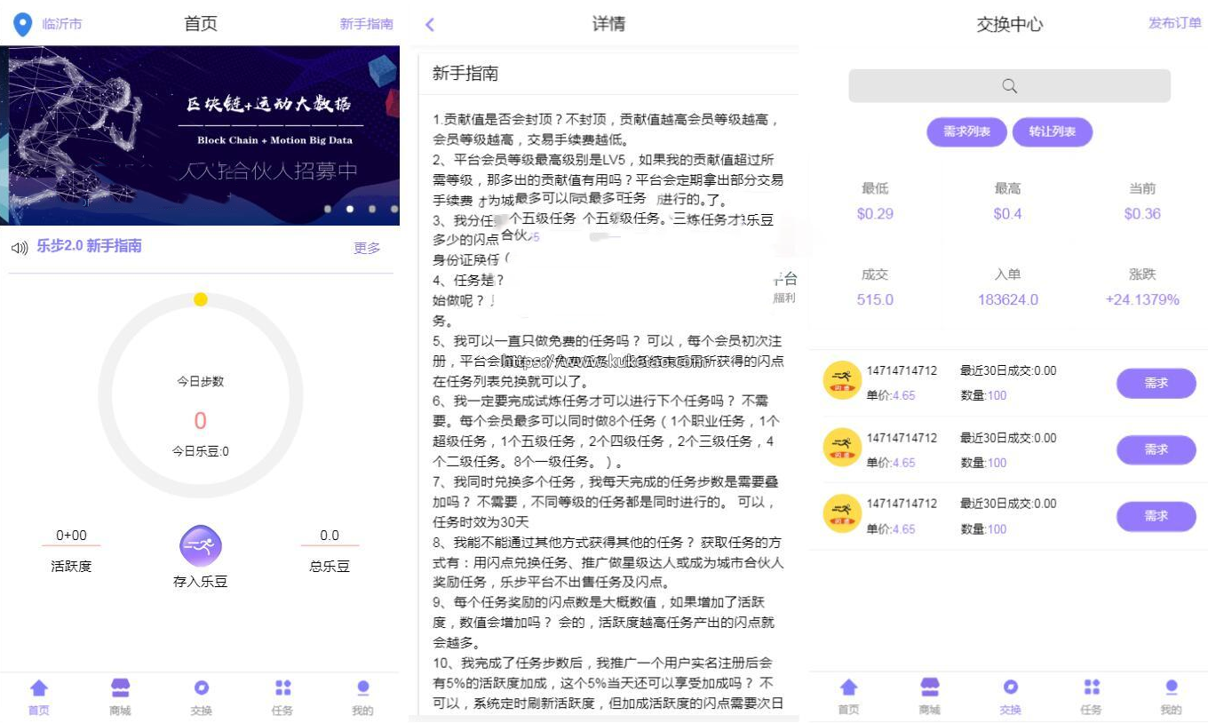Click 发布订单 in the 交换中心 header
This screenshot has height=723, width=1208.
(1174, 23)
